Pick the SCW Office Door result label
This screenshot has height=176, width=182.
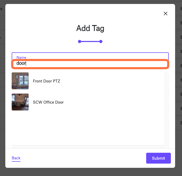coord(48,102)
